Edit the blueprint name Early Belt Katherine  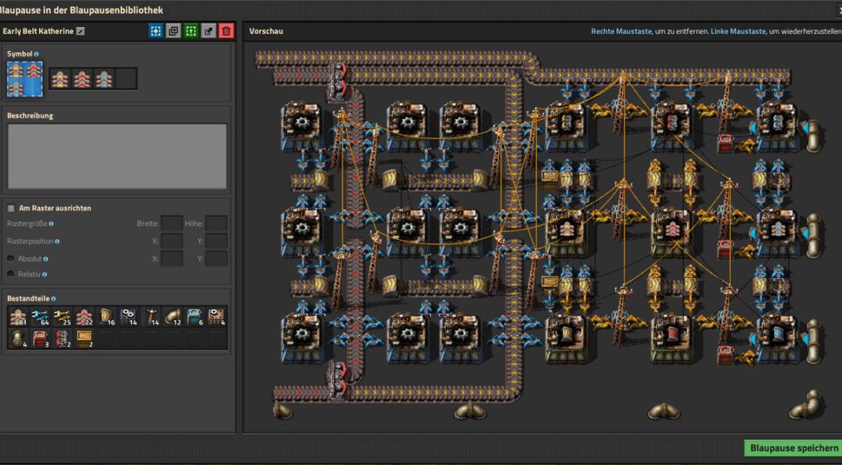tap(81, 31)
